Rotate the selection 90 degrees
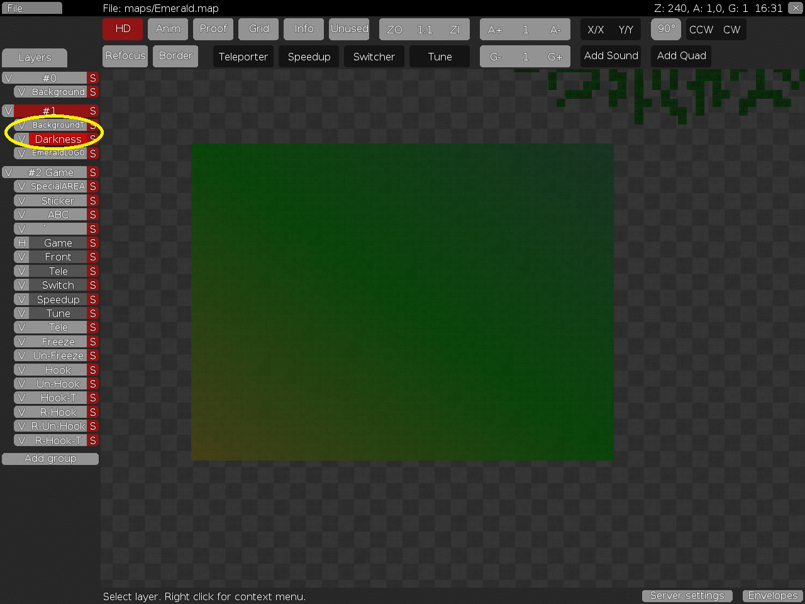805x604 pixels. pyautogui.click(x=665, y=29)
